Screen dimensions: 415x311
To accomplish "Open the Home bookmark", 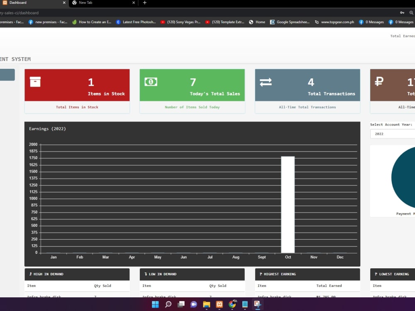I will click(x=257, y=22).
